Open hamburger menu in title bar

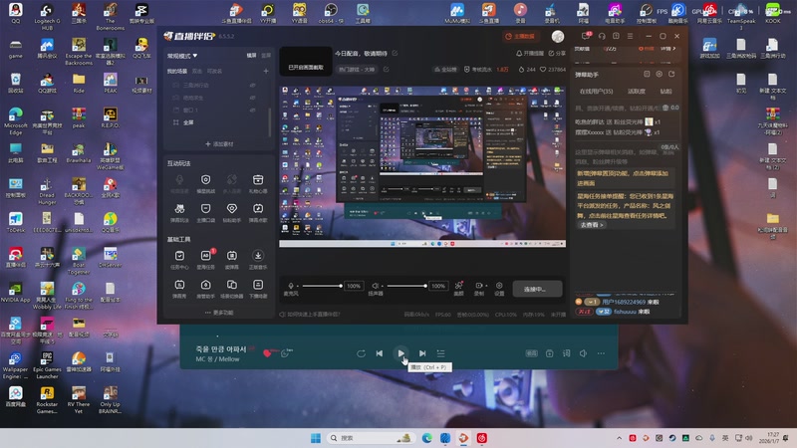click(x=631, y=36)
